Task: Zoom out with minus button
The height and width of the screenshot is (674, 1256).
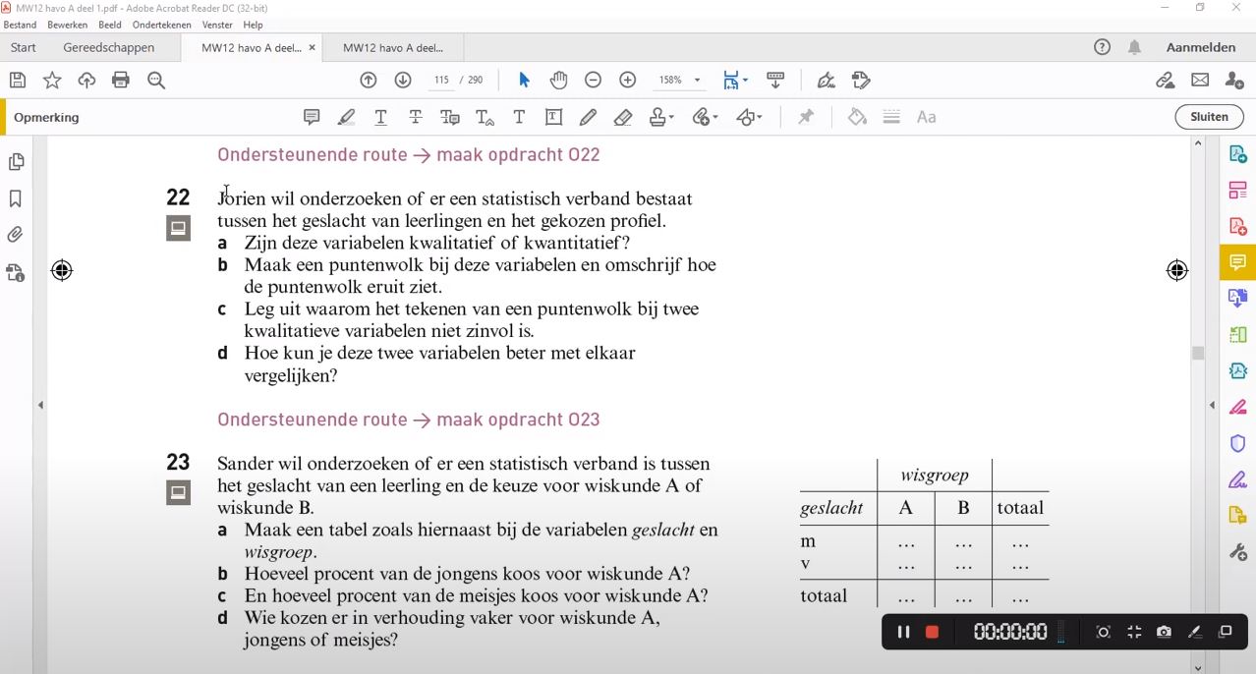Action: click(x=593, y=81)
